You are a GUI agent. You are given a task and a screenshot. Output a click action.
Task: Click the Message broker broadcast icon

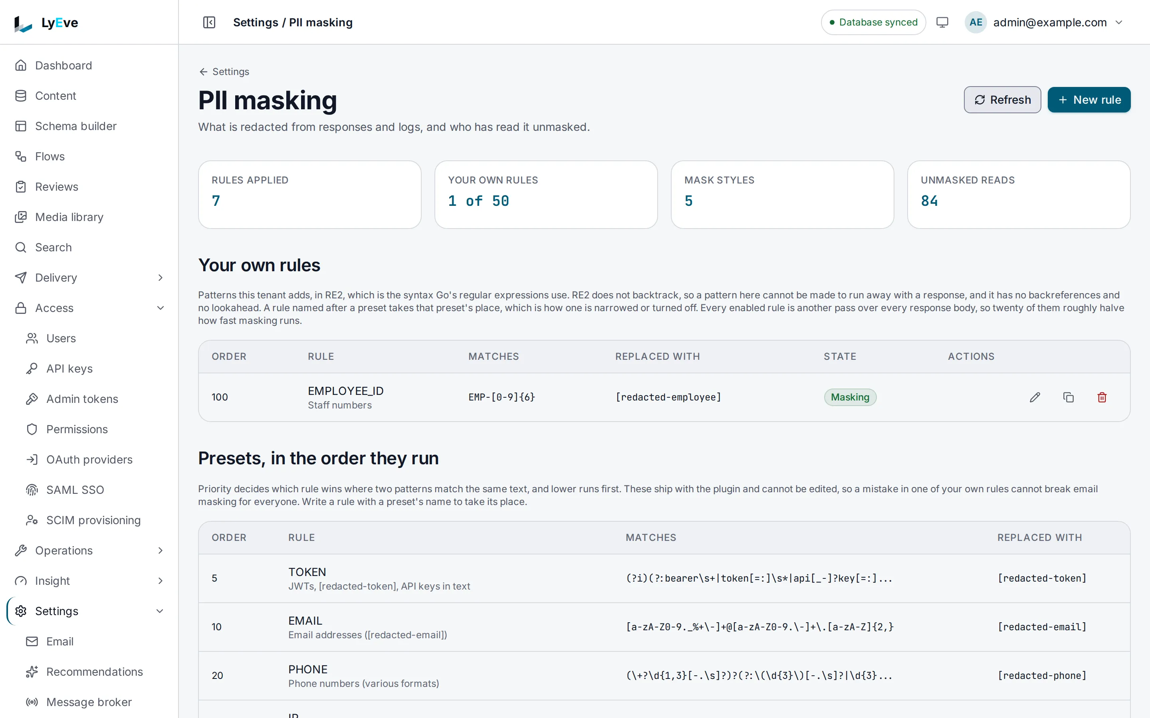pos(32,702)
